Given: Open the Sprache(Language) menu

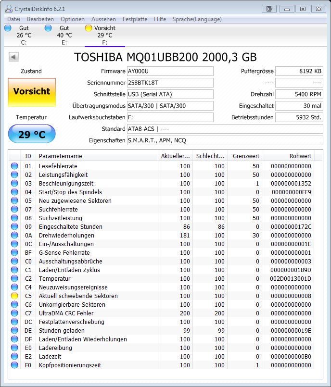Looking at the screenshot, I should click(197, 19).
